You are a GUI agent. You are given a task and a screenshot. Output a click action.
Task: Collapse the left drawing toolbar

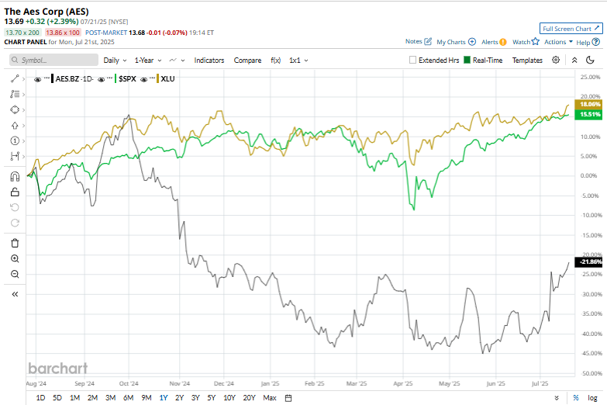click(x=15, y=294)
